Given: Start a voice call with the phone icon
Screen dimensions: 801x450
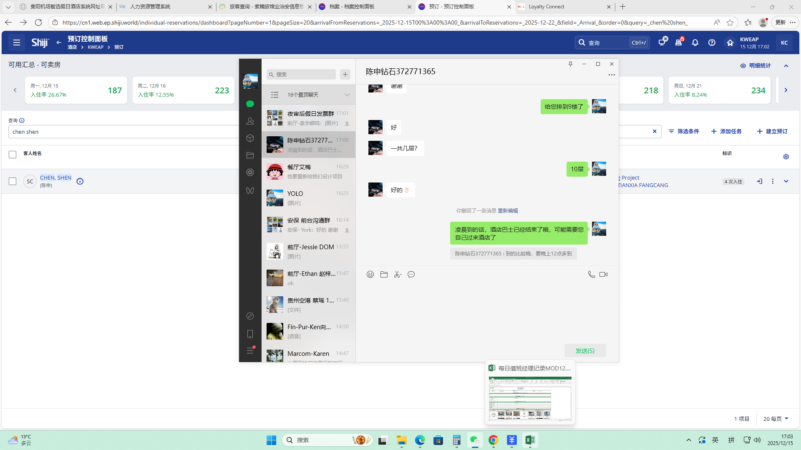Looking at the screenshot, I should (x=591, y=274).
